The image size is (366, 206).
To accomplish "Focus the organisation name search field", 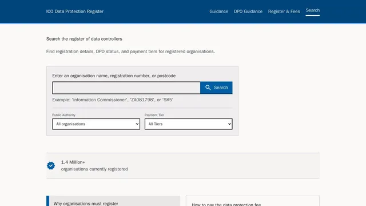I will point(126,88).
